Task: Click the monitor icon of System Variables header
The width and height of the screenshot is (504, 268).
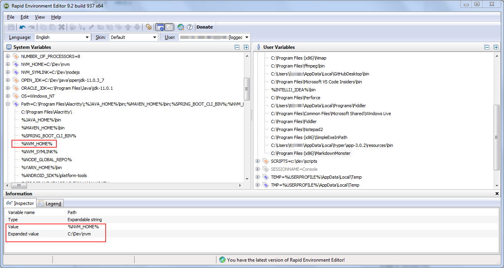Action: click(x=9, y=47)
